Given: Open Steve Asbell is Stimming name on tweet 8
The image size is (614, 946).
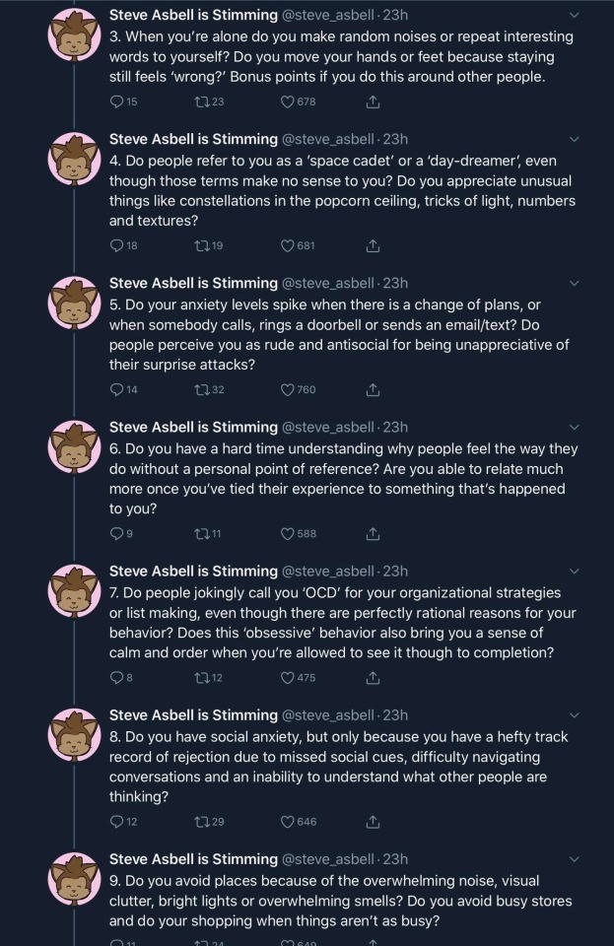Looking at the screenshot, I should coord(193,714).
